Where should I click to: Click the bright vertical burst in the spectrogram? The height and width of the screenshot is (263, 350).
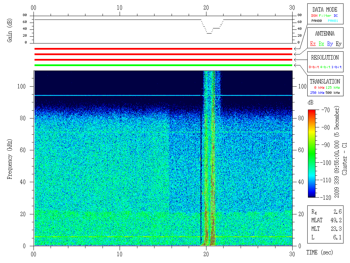(210, 158)
